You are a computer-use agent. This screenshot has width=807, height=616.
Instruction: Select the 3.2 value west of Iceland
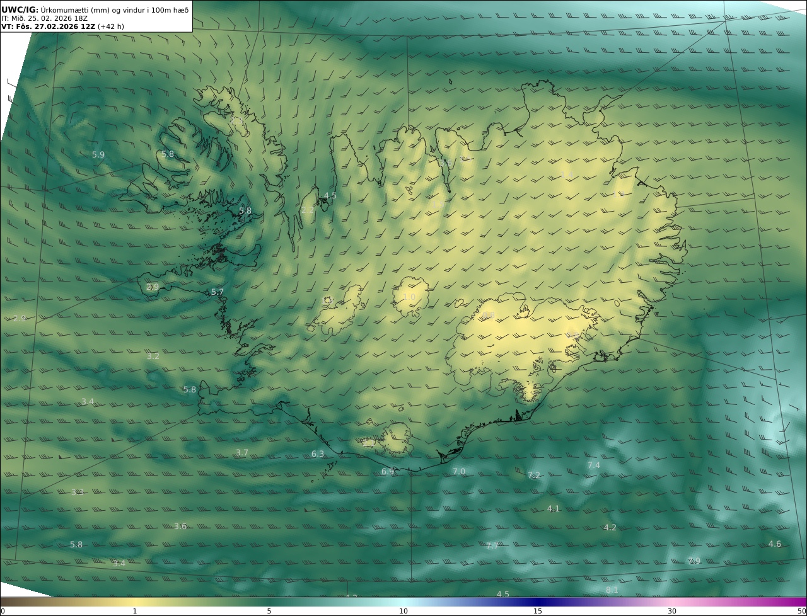(x=153, y=356)
